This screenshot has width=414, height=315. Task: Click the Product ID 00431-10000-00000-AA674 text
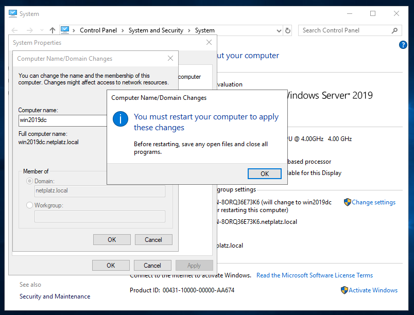point(182,290)
